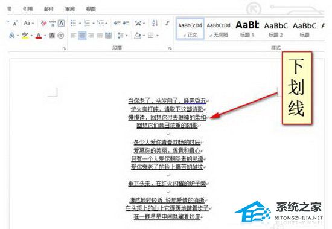
Task: Click the line "爱你衰老了的脸上痛苦的皱纹"
Action: 167,167
